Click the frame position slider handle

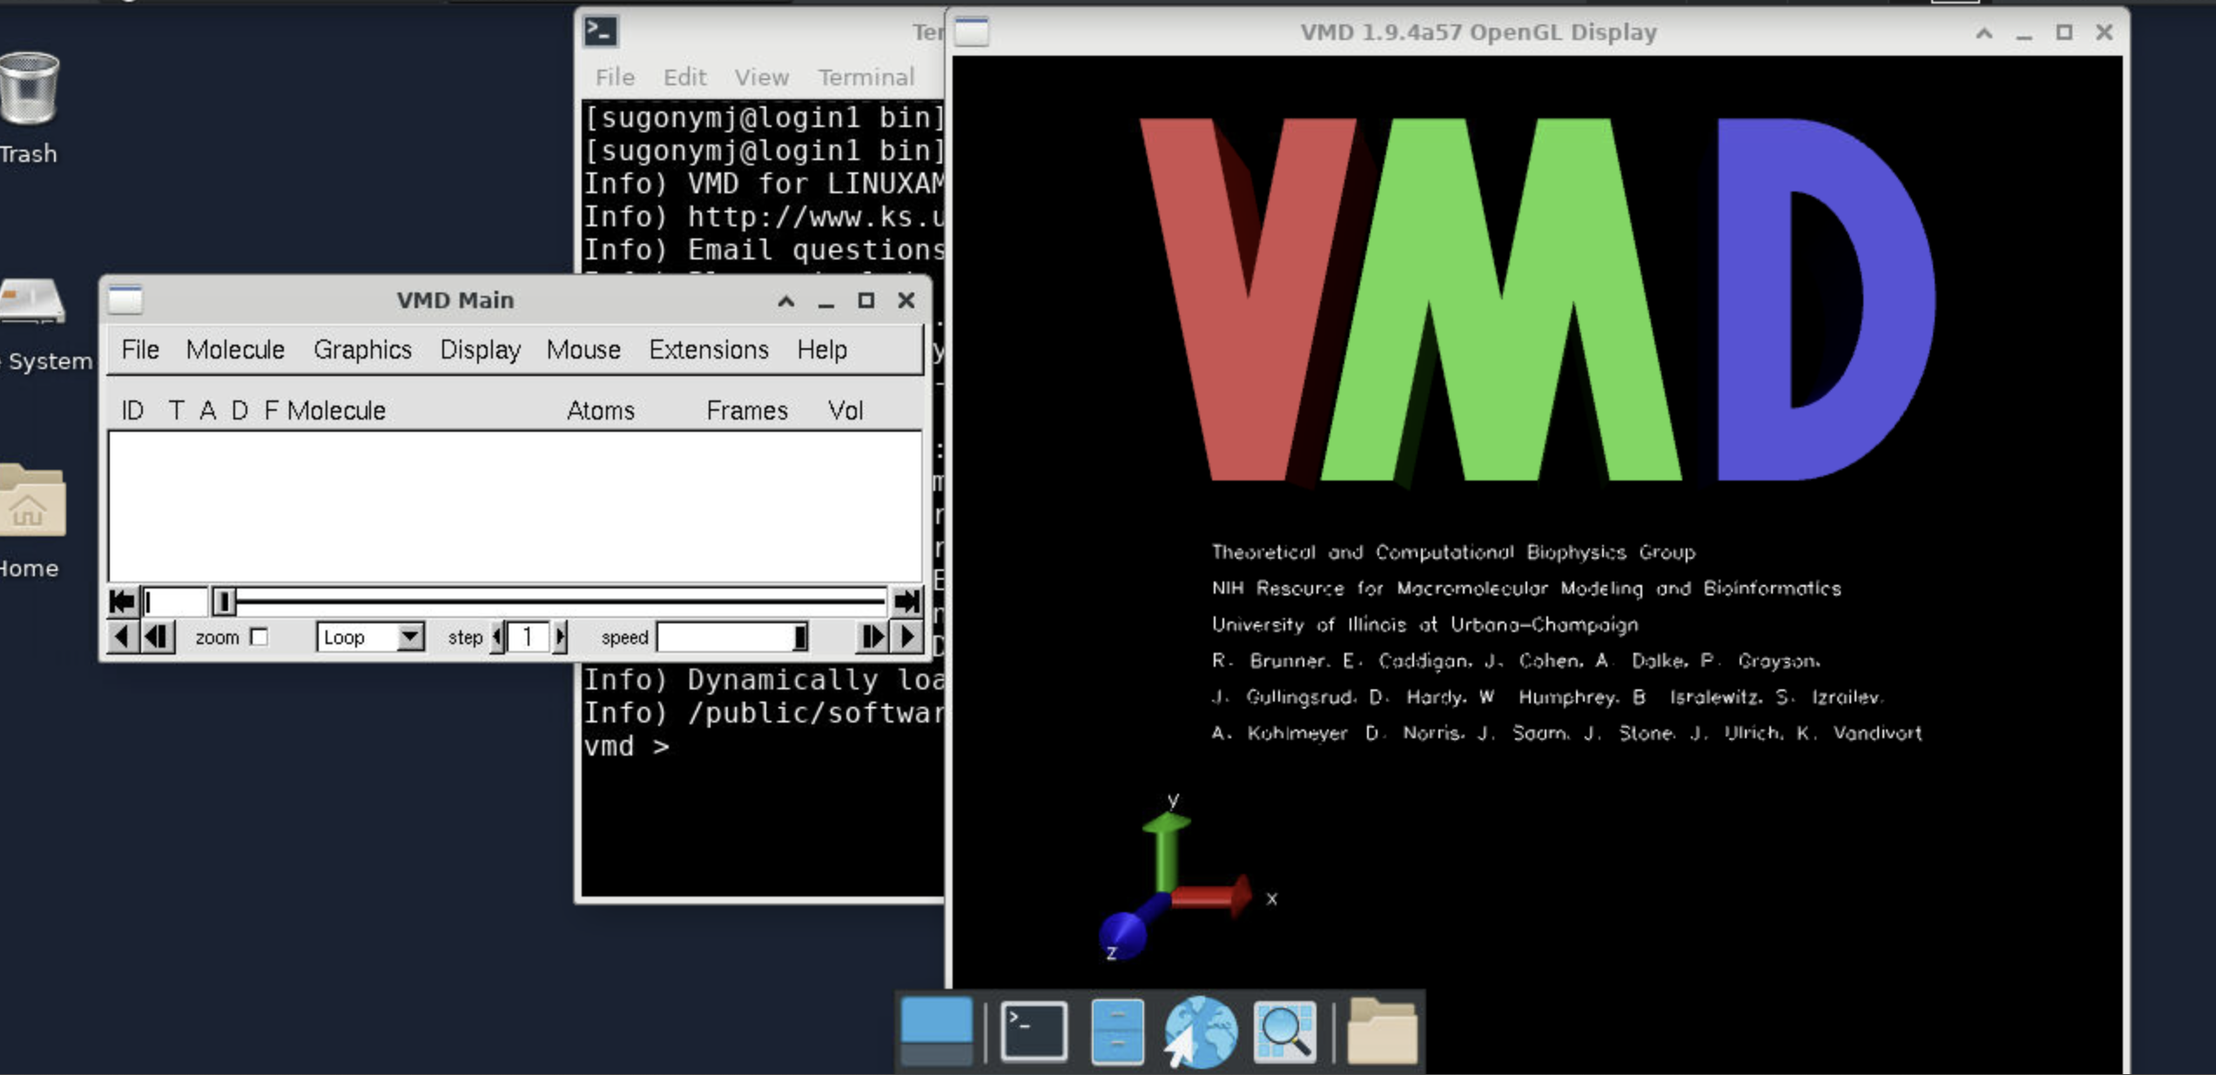pyautogui.click(x=224, y=601)
